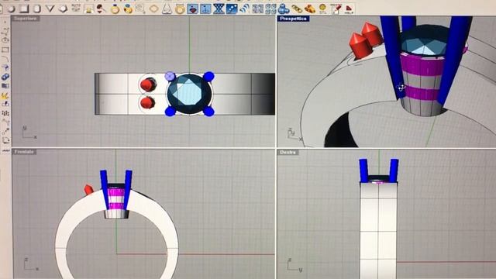Screen dimensions: 496x279
Task: Select the red cone in Frontale view
Action: [x=89, y=189]
